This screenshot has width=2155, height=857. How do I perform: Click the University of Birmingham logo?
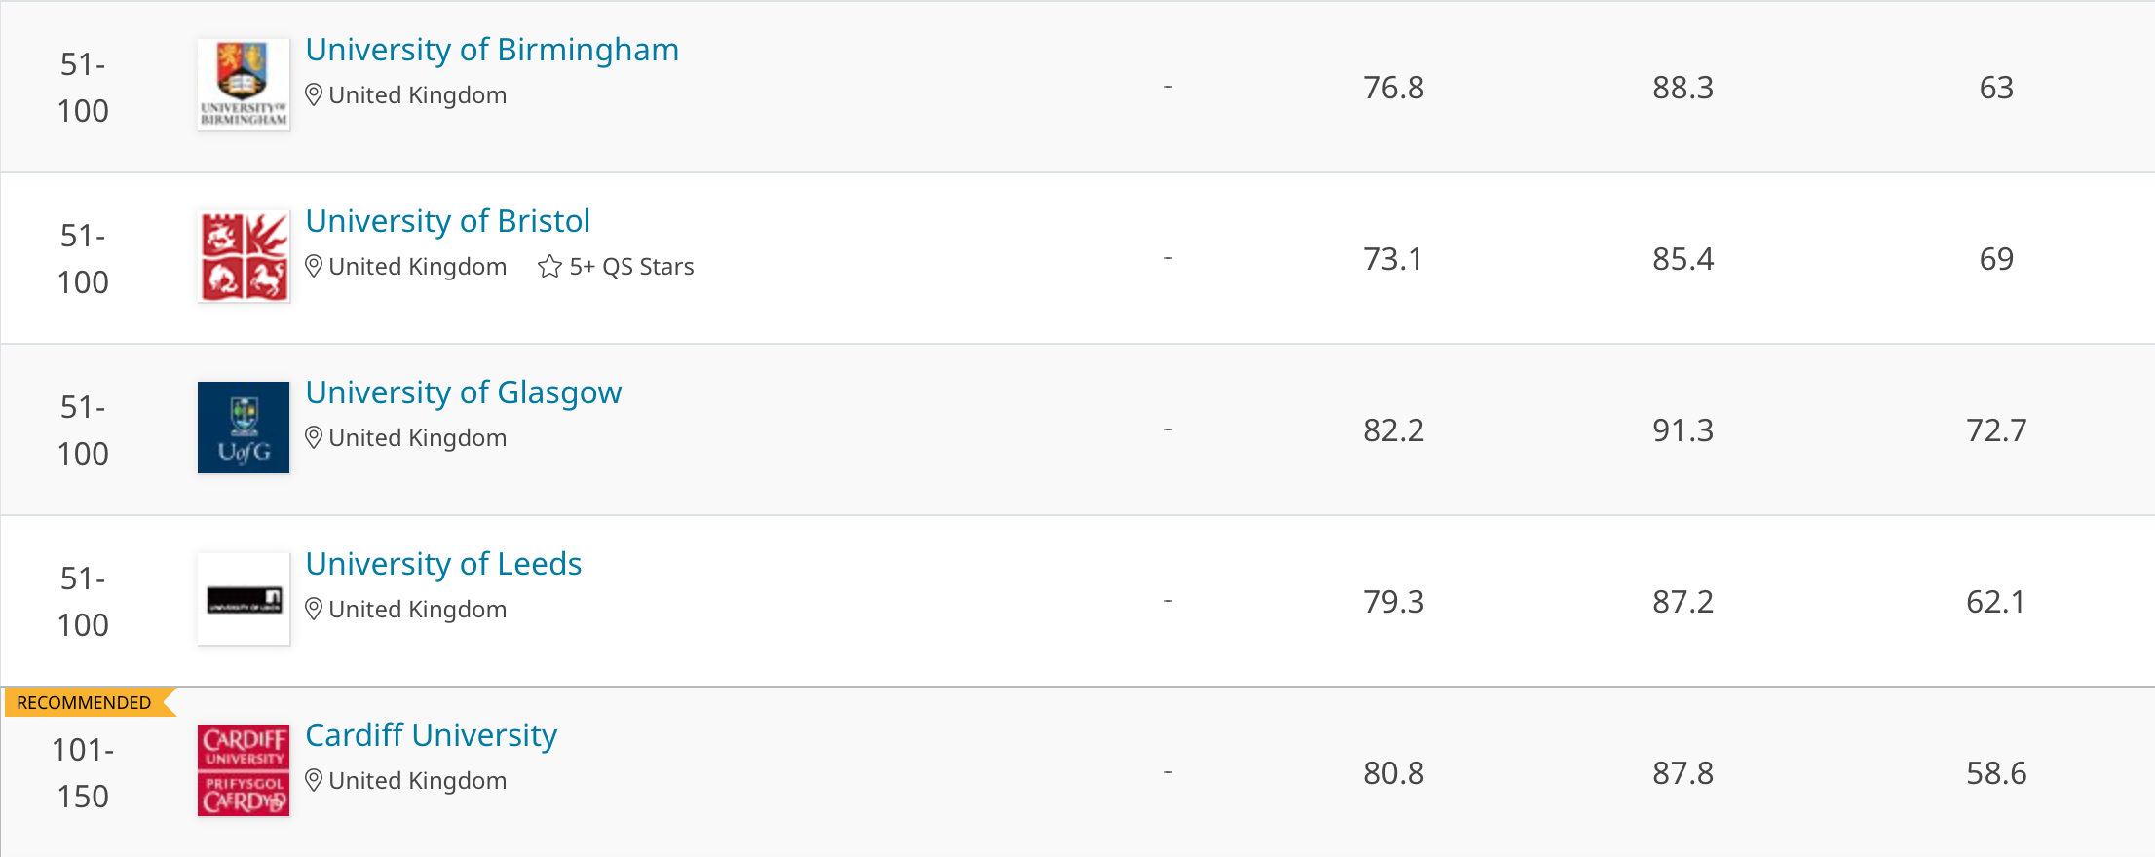click(x=244, y=85)
